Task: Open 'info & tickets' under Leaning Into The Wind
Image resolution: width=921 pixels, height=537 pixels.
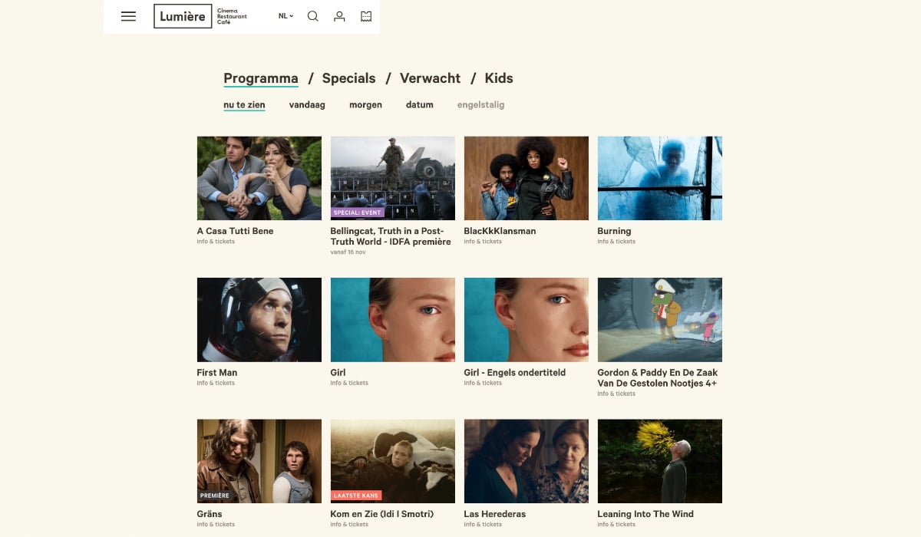Action: (x=616, y=525)
